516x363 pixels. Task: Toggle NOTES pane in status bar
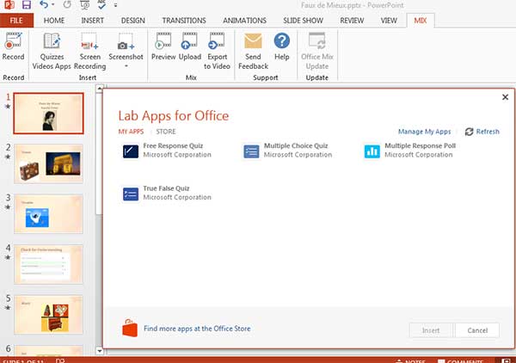[410, 361]
